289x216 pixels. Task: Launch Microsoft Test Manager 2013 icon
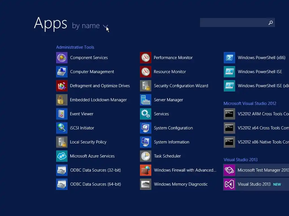pos(229,170)
